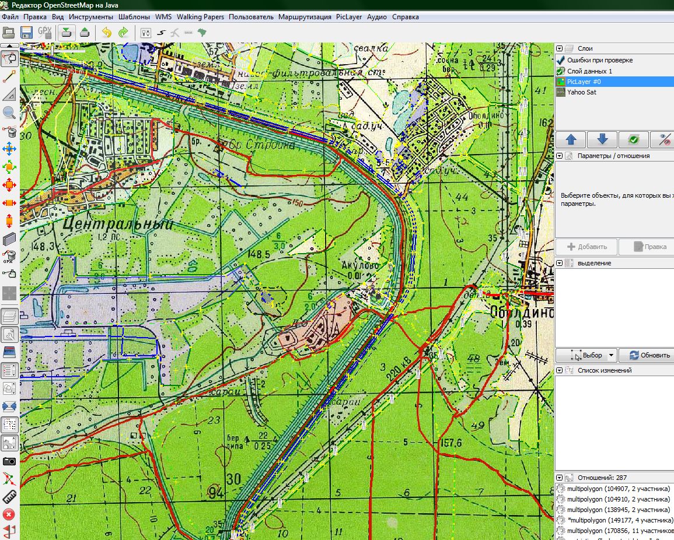This screenshot has width=674, height=540.
Task: Click the Save floppy disk icon
Action: pyautogui.click(x=26, y=32)
